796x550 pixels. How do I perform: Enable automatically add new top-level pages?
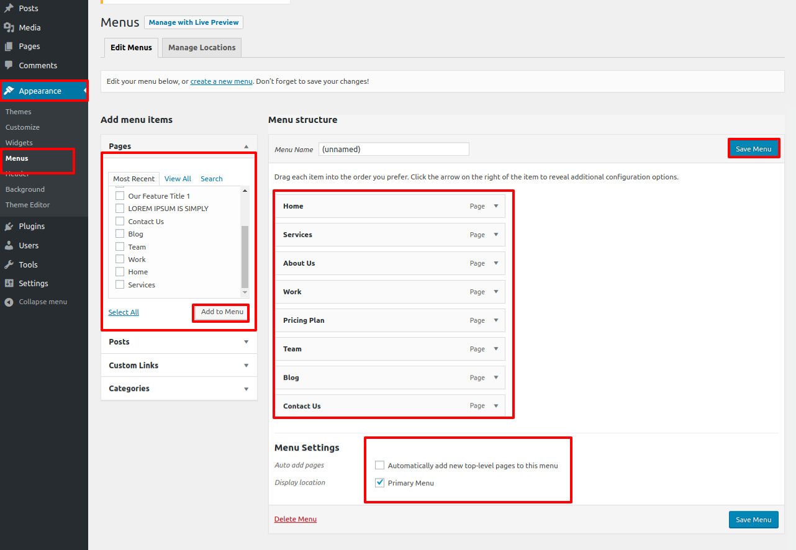click(380, 466)
